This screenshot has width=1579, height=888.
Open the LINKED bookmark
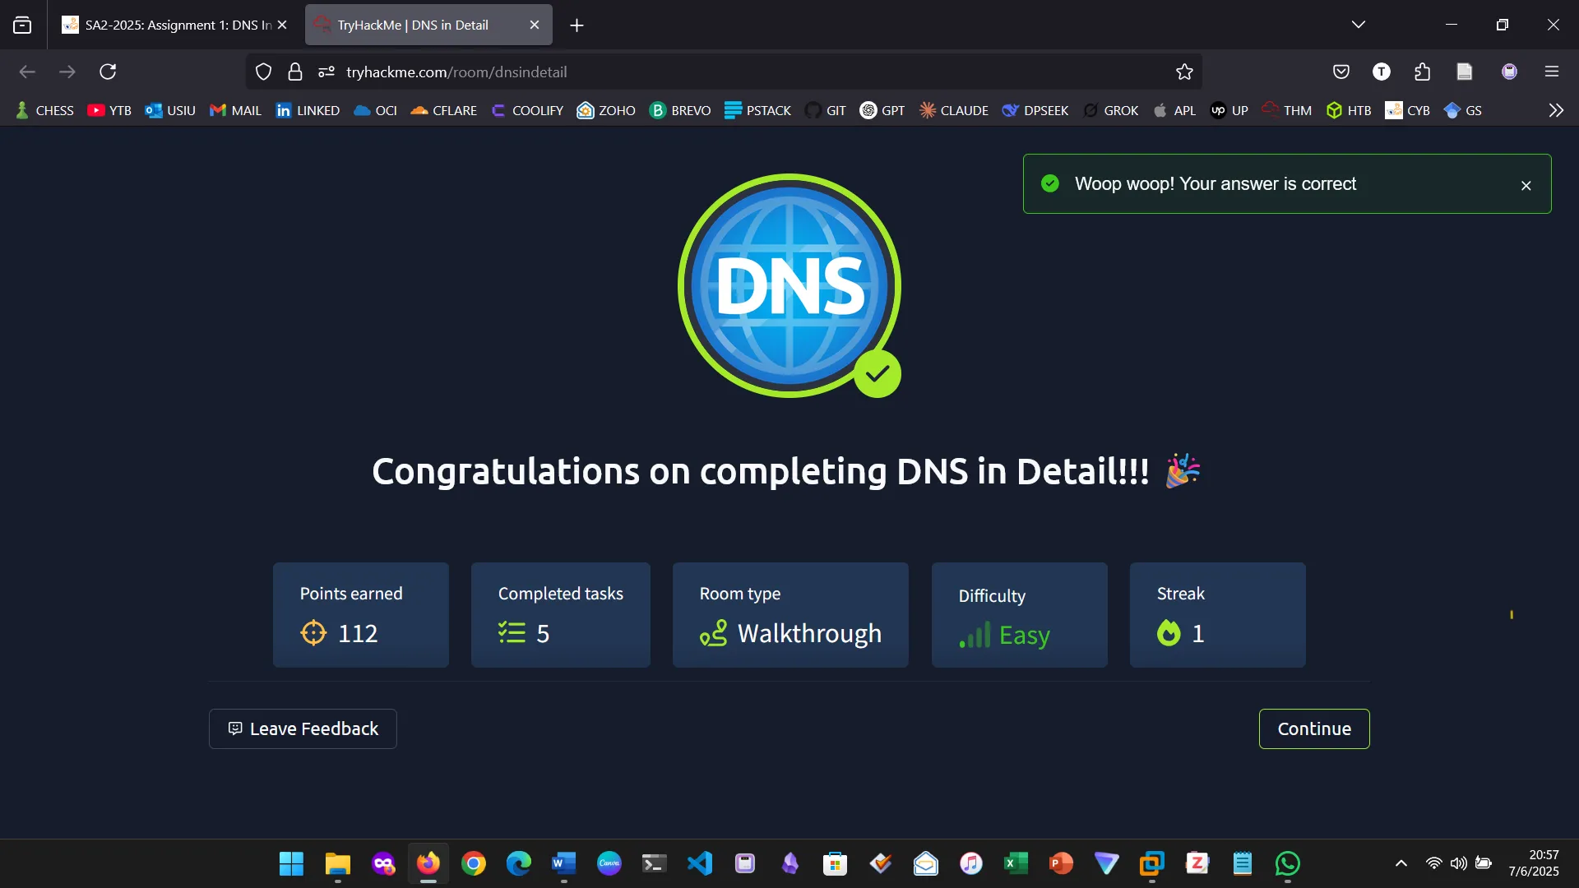pyautogui.click(x=317, y=109)
